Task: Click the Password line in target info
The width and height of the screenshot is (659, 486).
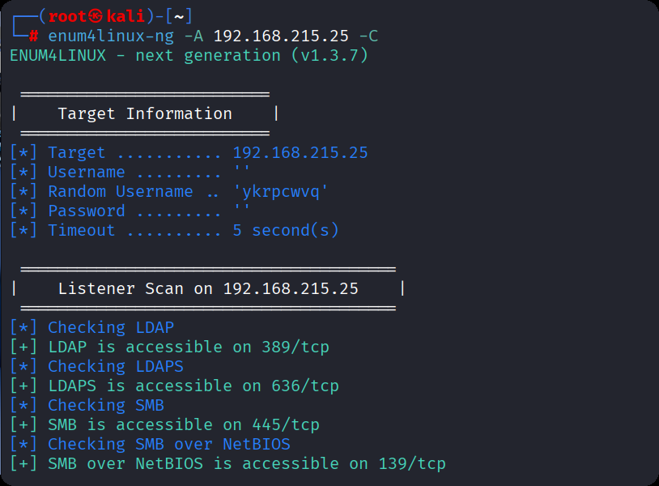Action: [130, 211]
